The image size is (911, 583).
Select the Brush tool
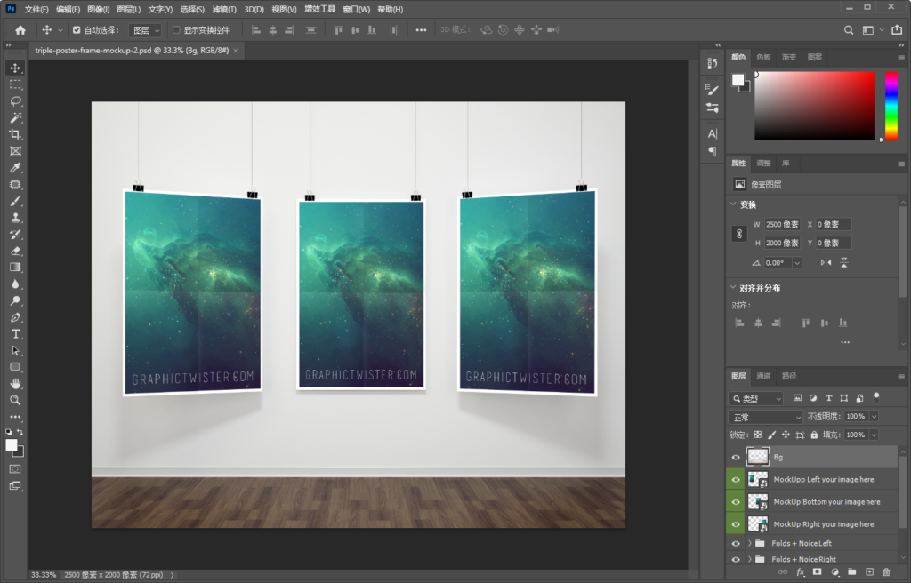point(15,201)
